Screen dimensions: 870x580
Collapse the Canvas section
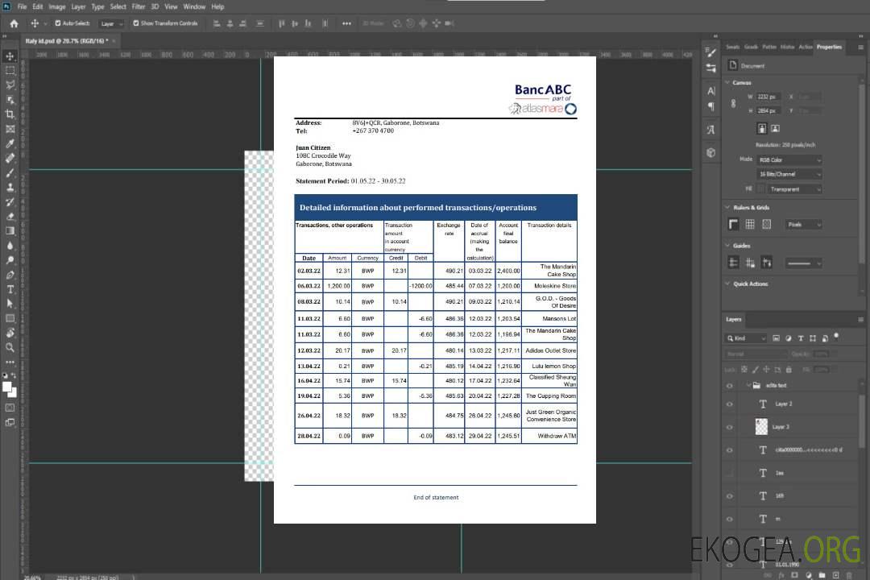[x=727, y=82]
